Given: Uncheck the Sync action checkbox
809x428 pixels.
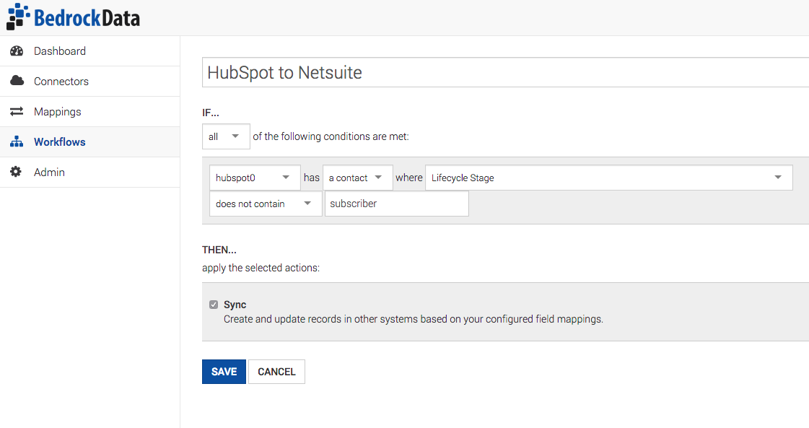Looking at the screenshot, I should 214,305.
